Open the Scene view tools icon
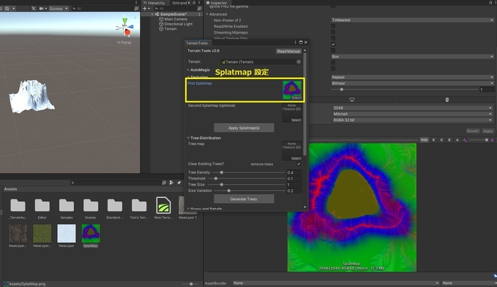Viewport: 497px width, 287px height. tap(34, 9)
